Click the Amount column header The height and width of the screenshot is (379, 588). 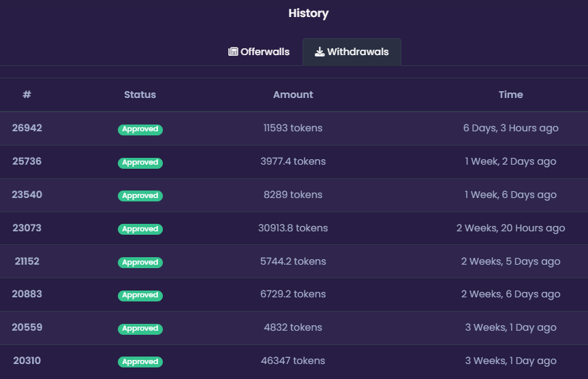click(x=293, y=95)
